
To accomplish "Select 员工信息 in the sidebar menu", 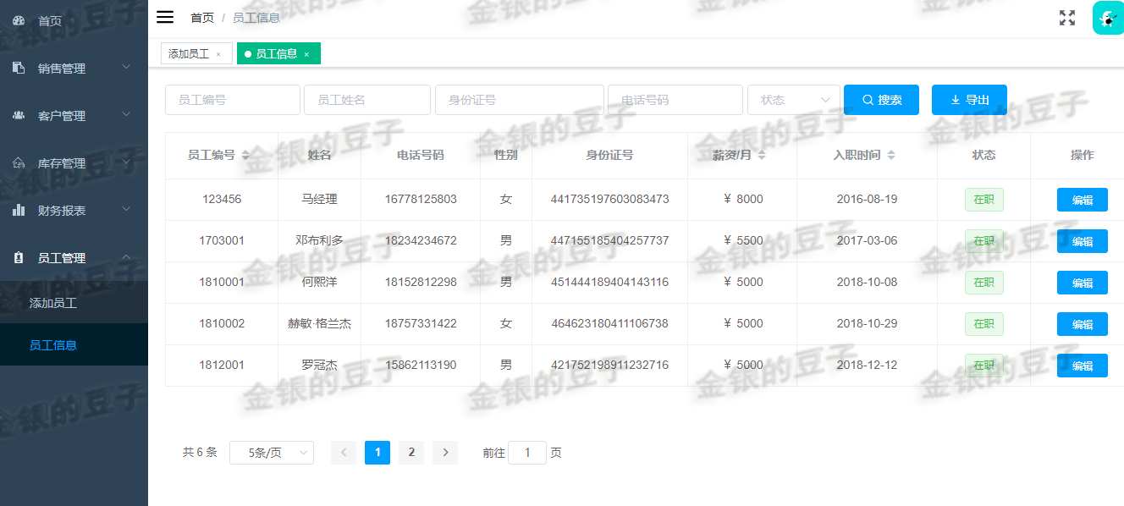I will [x=54, y=344].
